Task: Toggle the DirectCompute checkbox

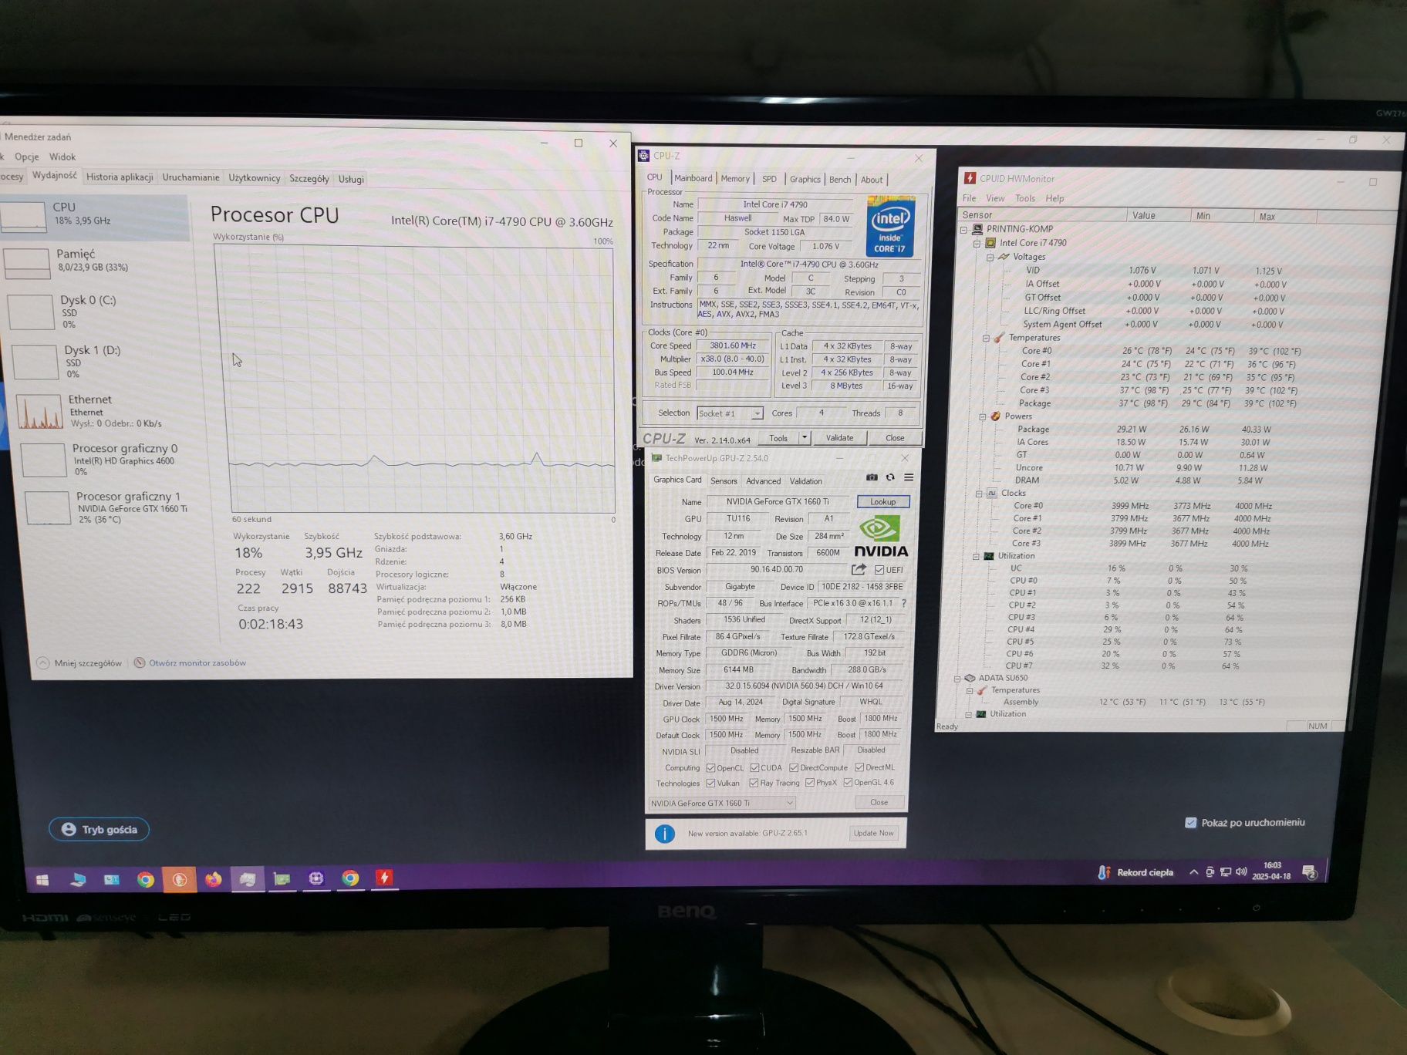Action: pos(793,768)
